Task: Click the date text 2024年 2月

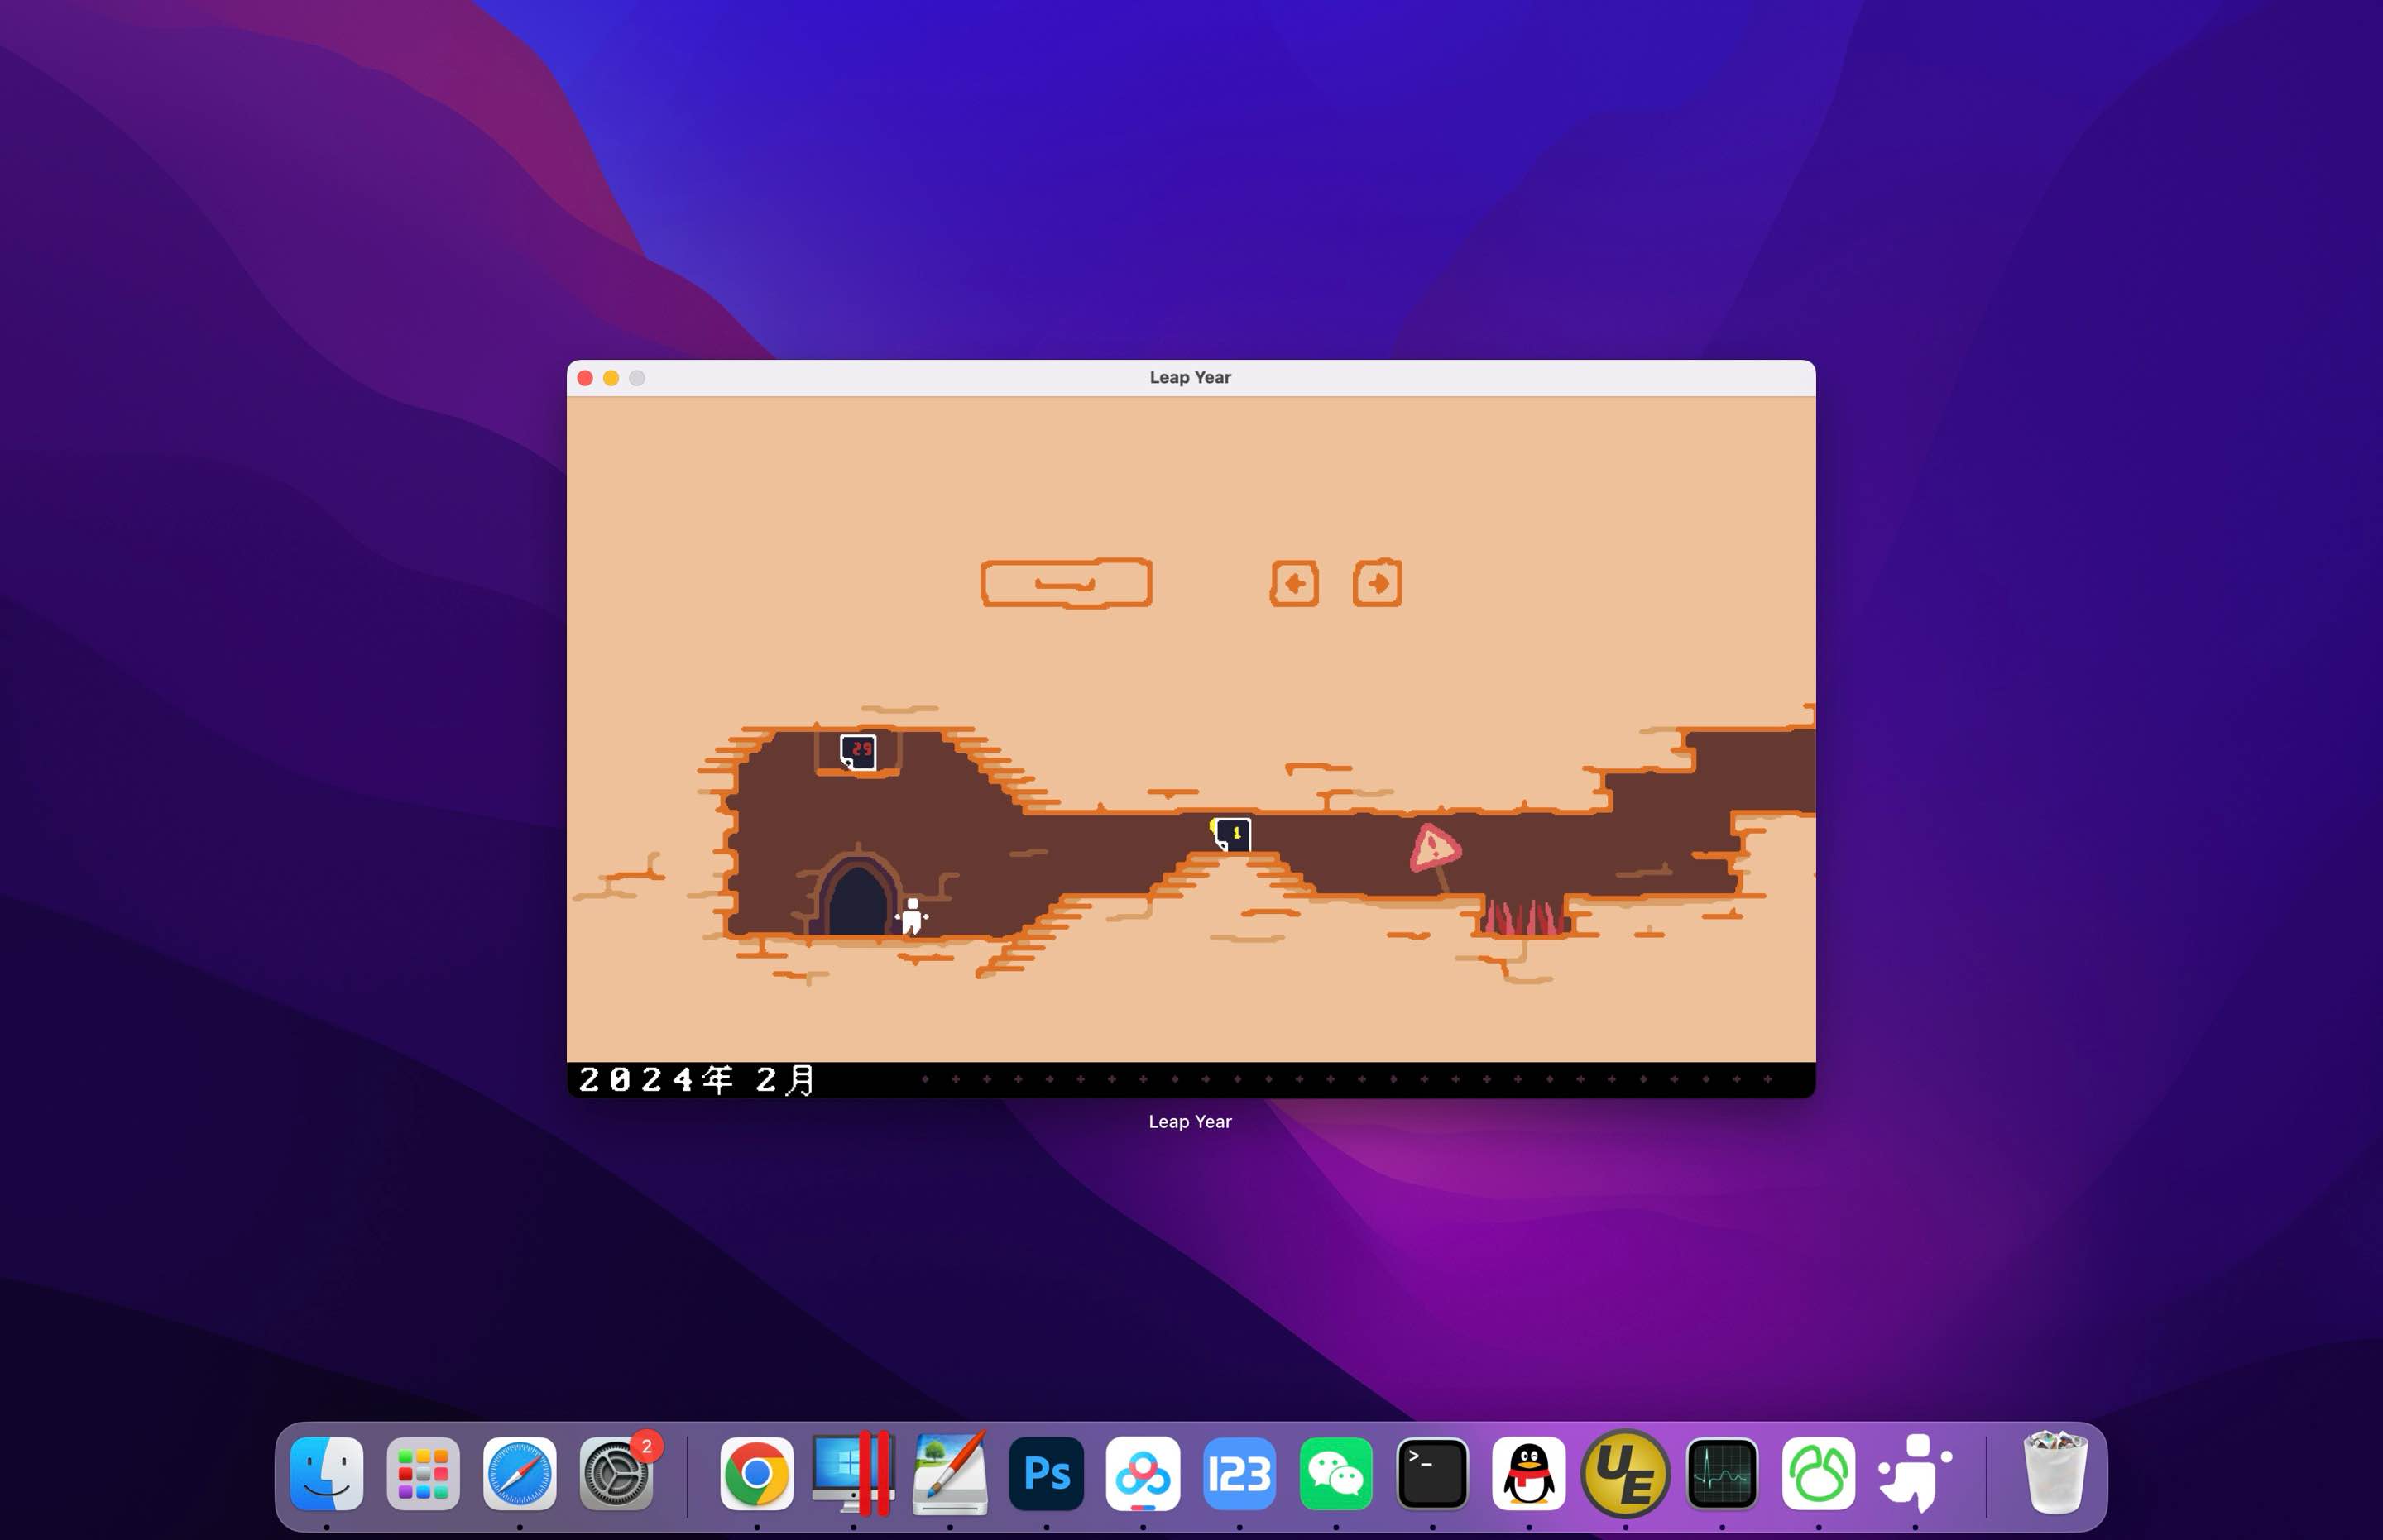Action: point(697,1080)
